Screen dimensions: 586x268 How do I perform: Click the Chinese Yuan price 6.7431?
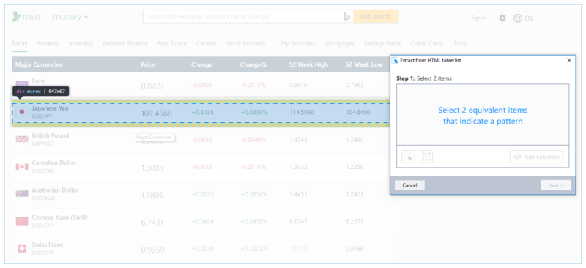(x=152, y=223)
